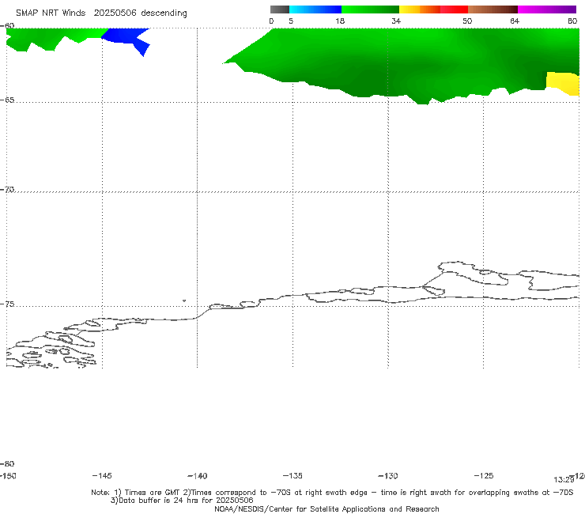
Task: Click the gray 0-5 segment of the color bar
Action: click(279, 9)
